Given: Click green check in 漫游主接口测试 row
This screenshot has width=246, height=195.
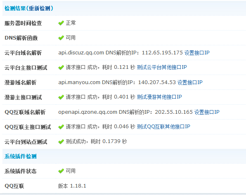Looking at the screenshot, I should tap(61, 97).
